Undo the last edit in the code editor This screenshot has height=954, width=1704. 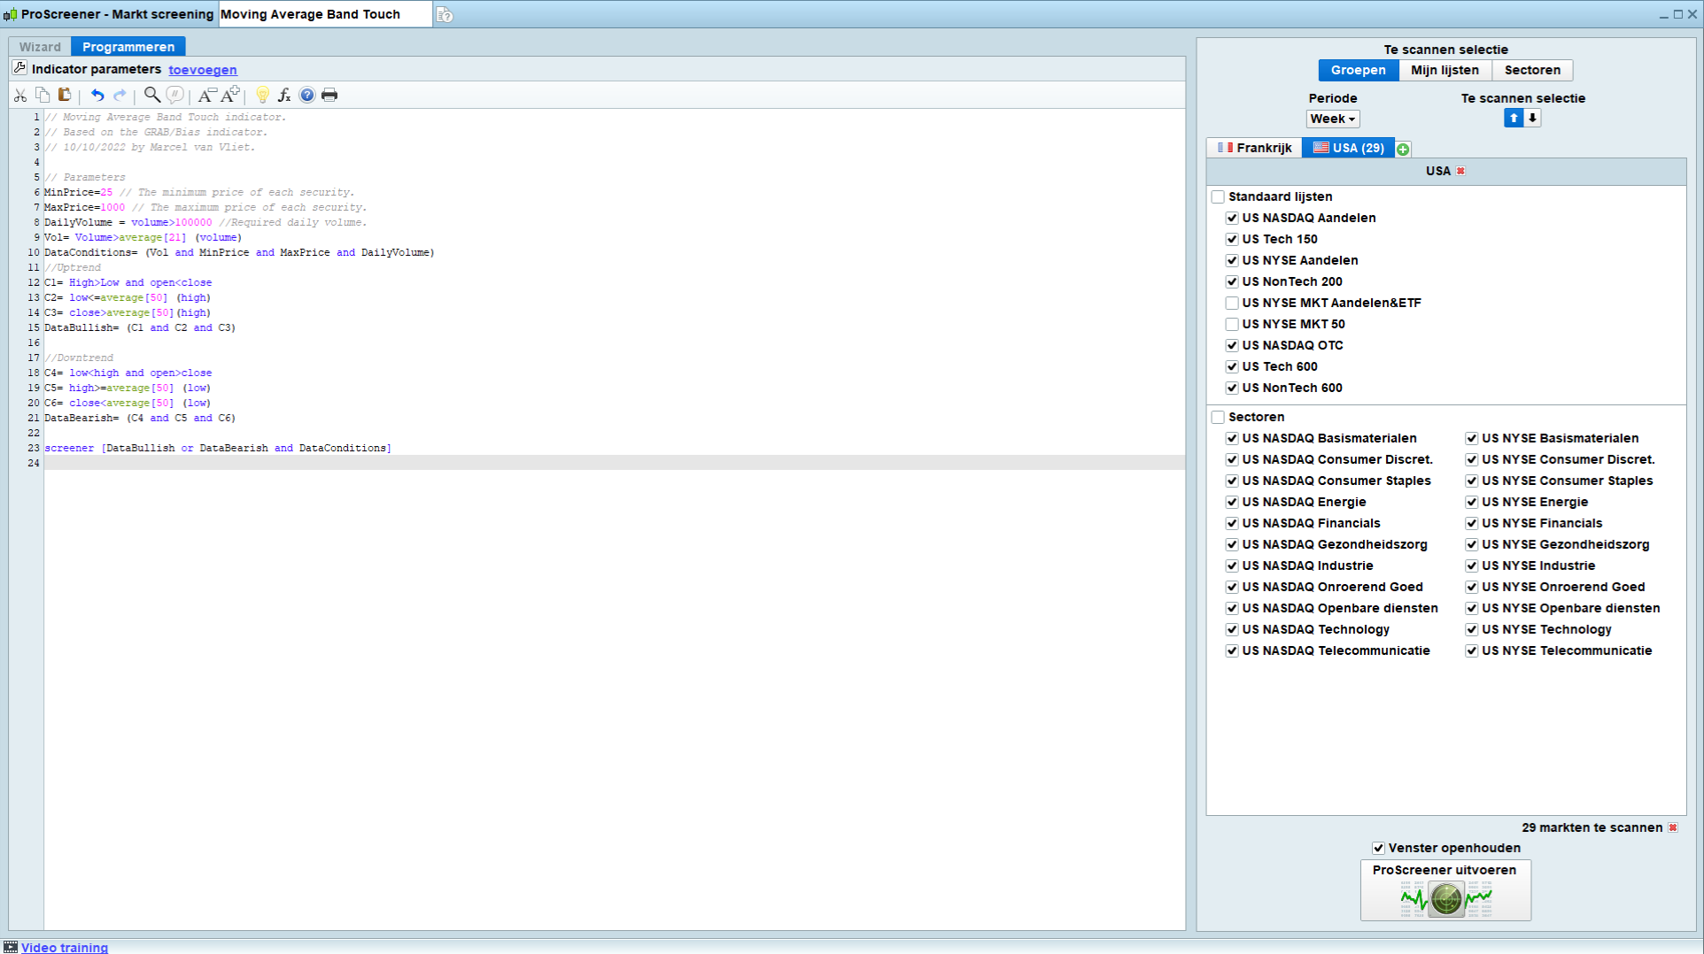[97, 95]
